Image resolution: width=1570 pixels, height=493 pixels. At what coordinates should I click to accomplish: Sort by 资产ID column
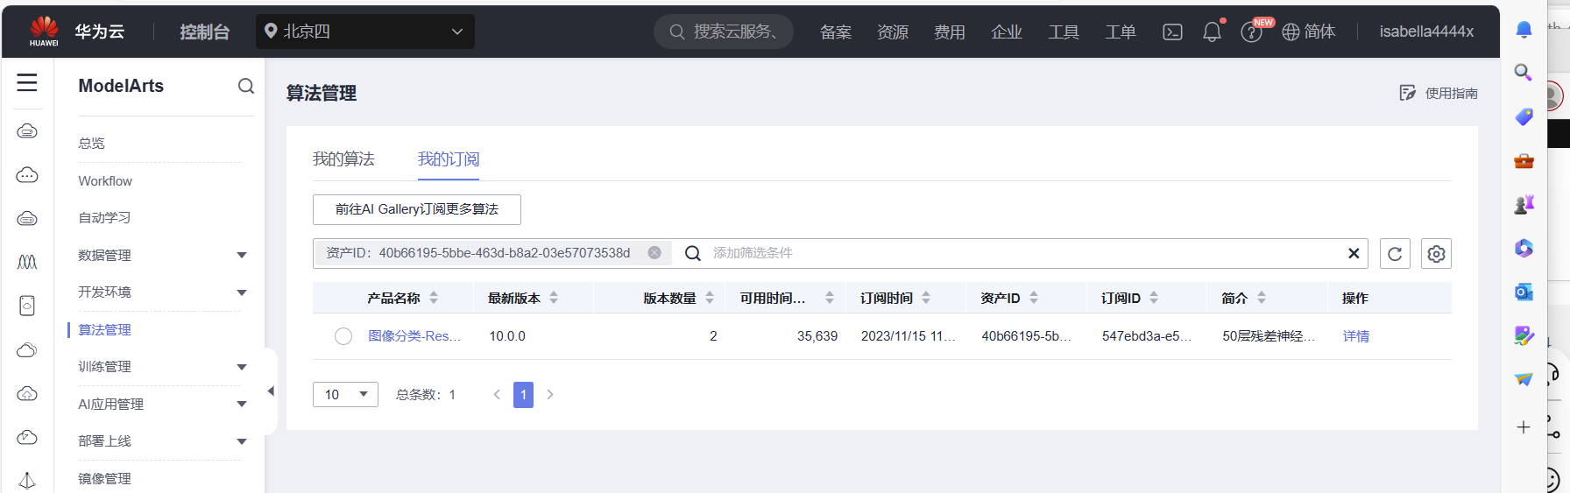tap(1034, 298)
